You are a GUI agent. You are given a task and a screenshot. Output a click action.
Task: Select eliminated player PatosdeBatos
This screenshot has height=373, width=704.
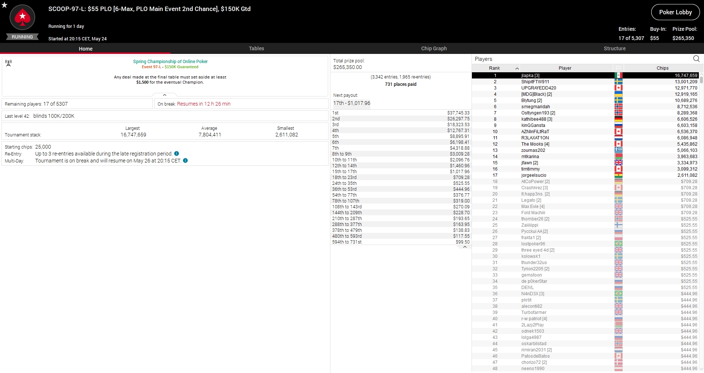pyautogui.click(x=585, y=356)
